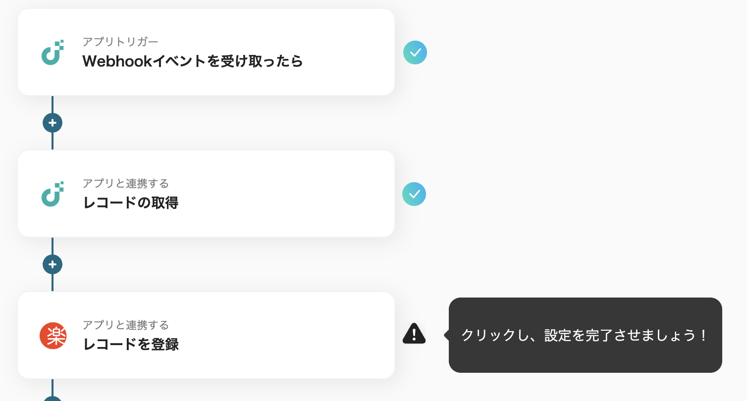The height and width of the screenshot is (401, 747).
Task: Select the レコードを登録 title text
Action: coord(131,345)
